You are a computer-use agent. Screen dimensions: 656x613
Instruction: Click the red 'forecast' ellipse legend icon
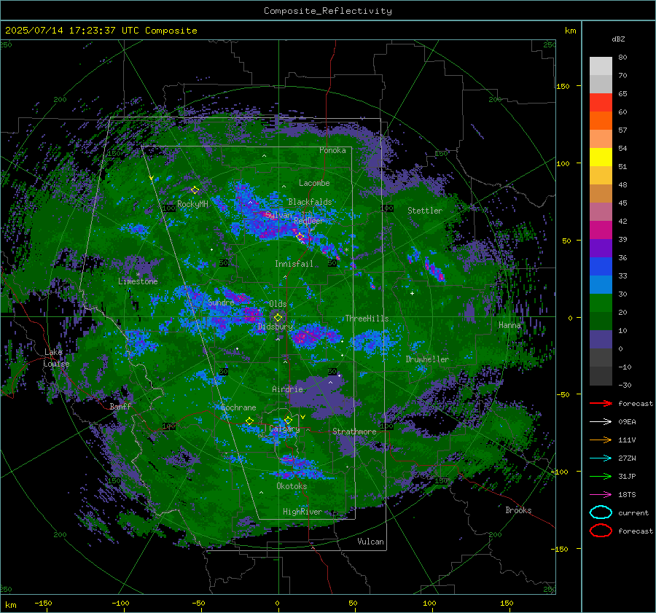pos(601,531)
